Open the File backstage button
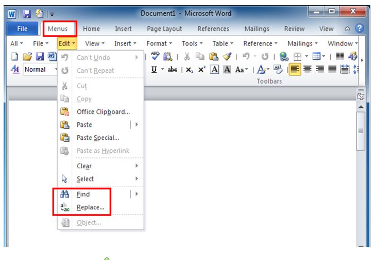Screen dimensions: 375x260 23,29
